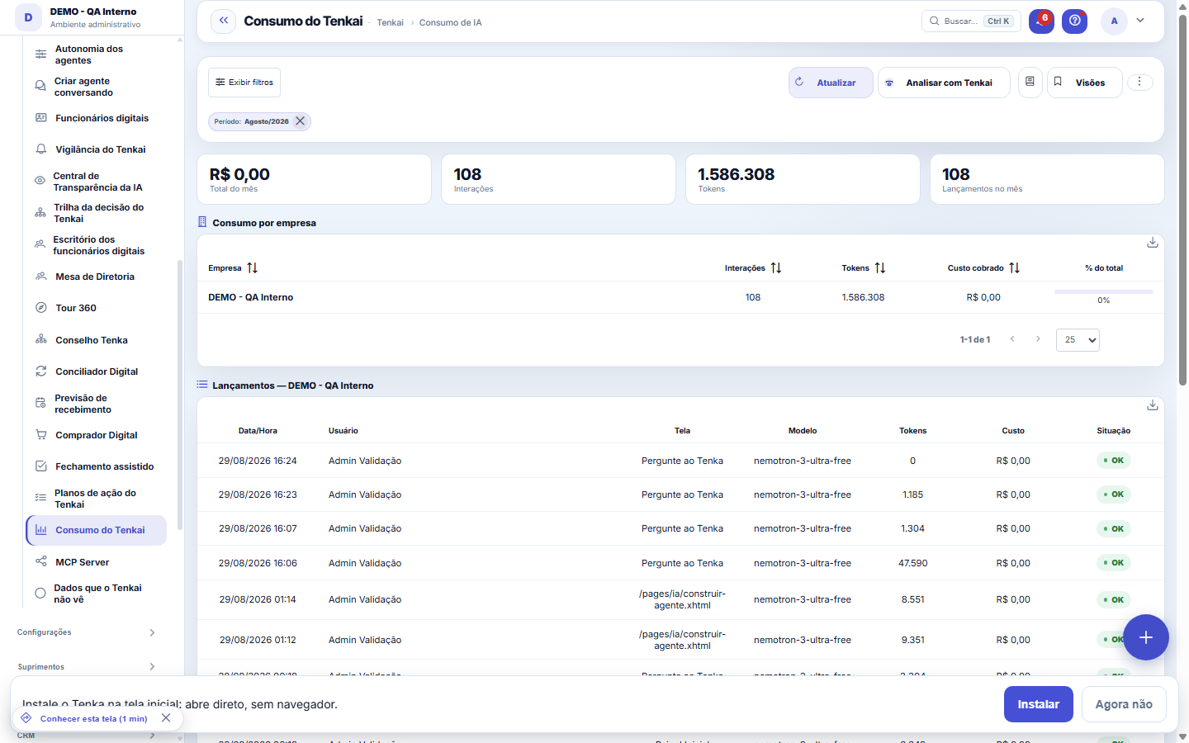Open Autonomia dos agentes in sidebar
This screenshot has height=743, width=1189.
(x=97, y=54)
